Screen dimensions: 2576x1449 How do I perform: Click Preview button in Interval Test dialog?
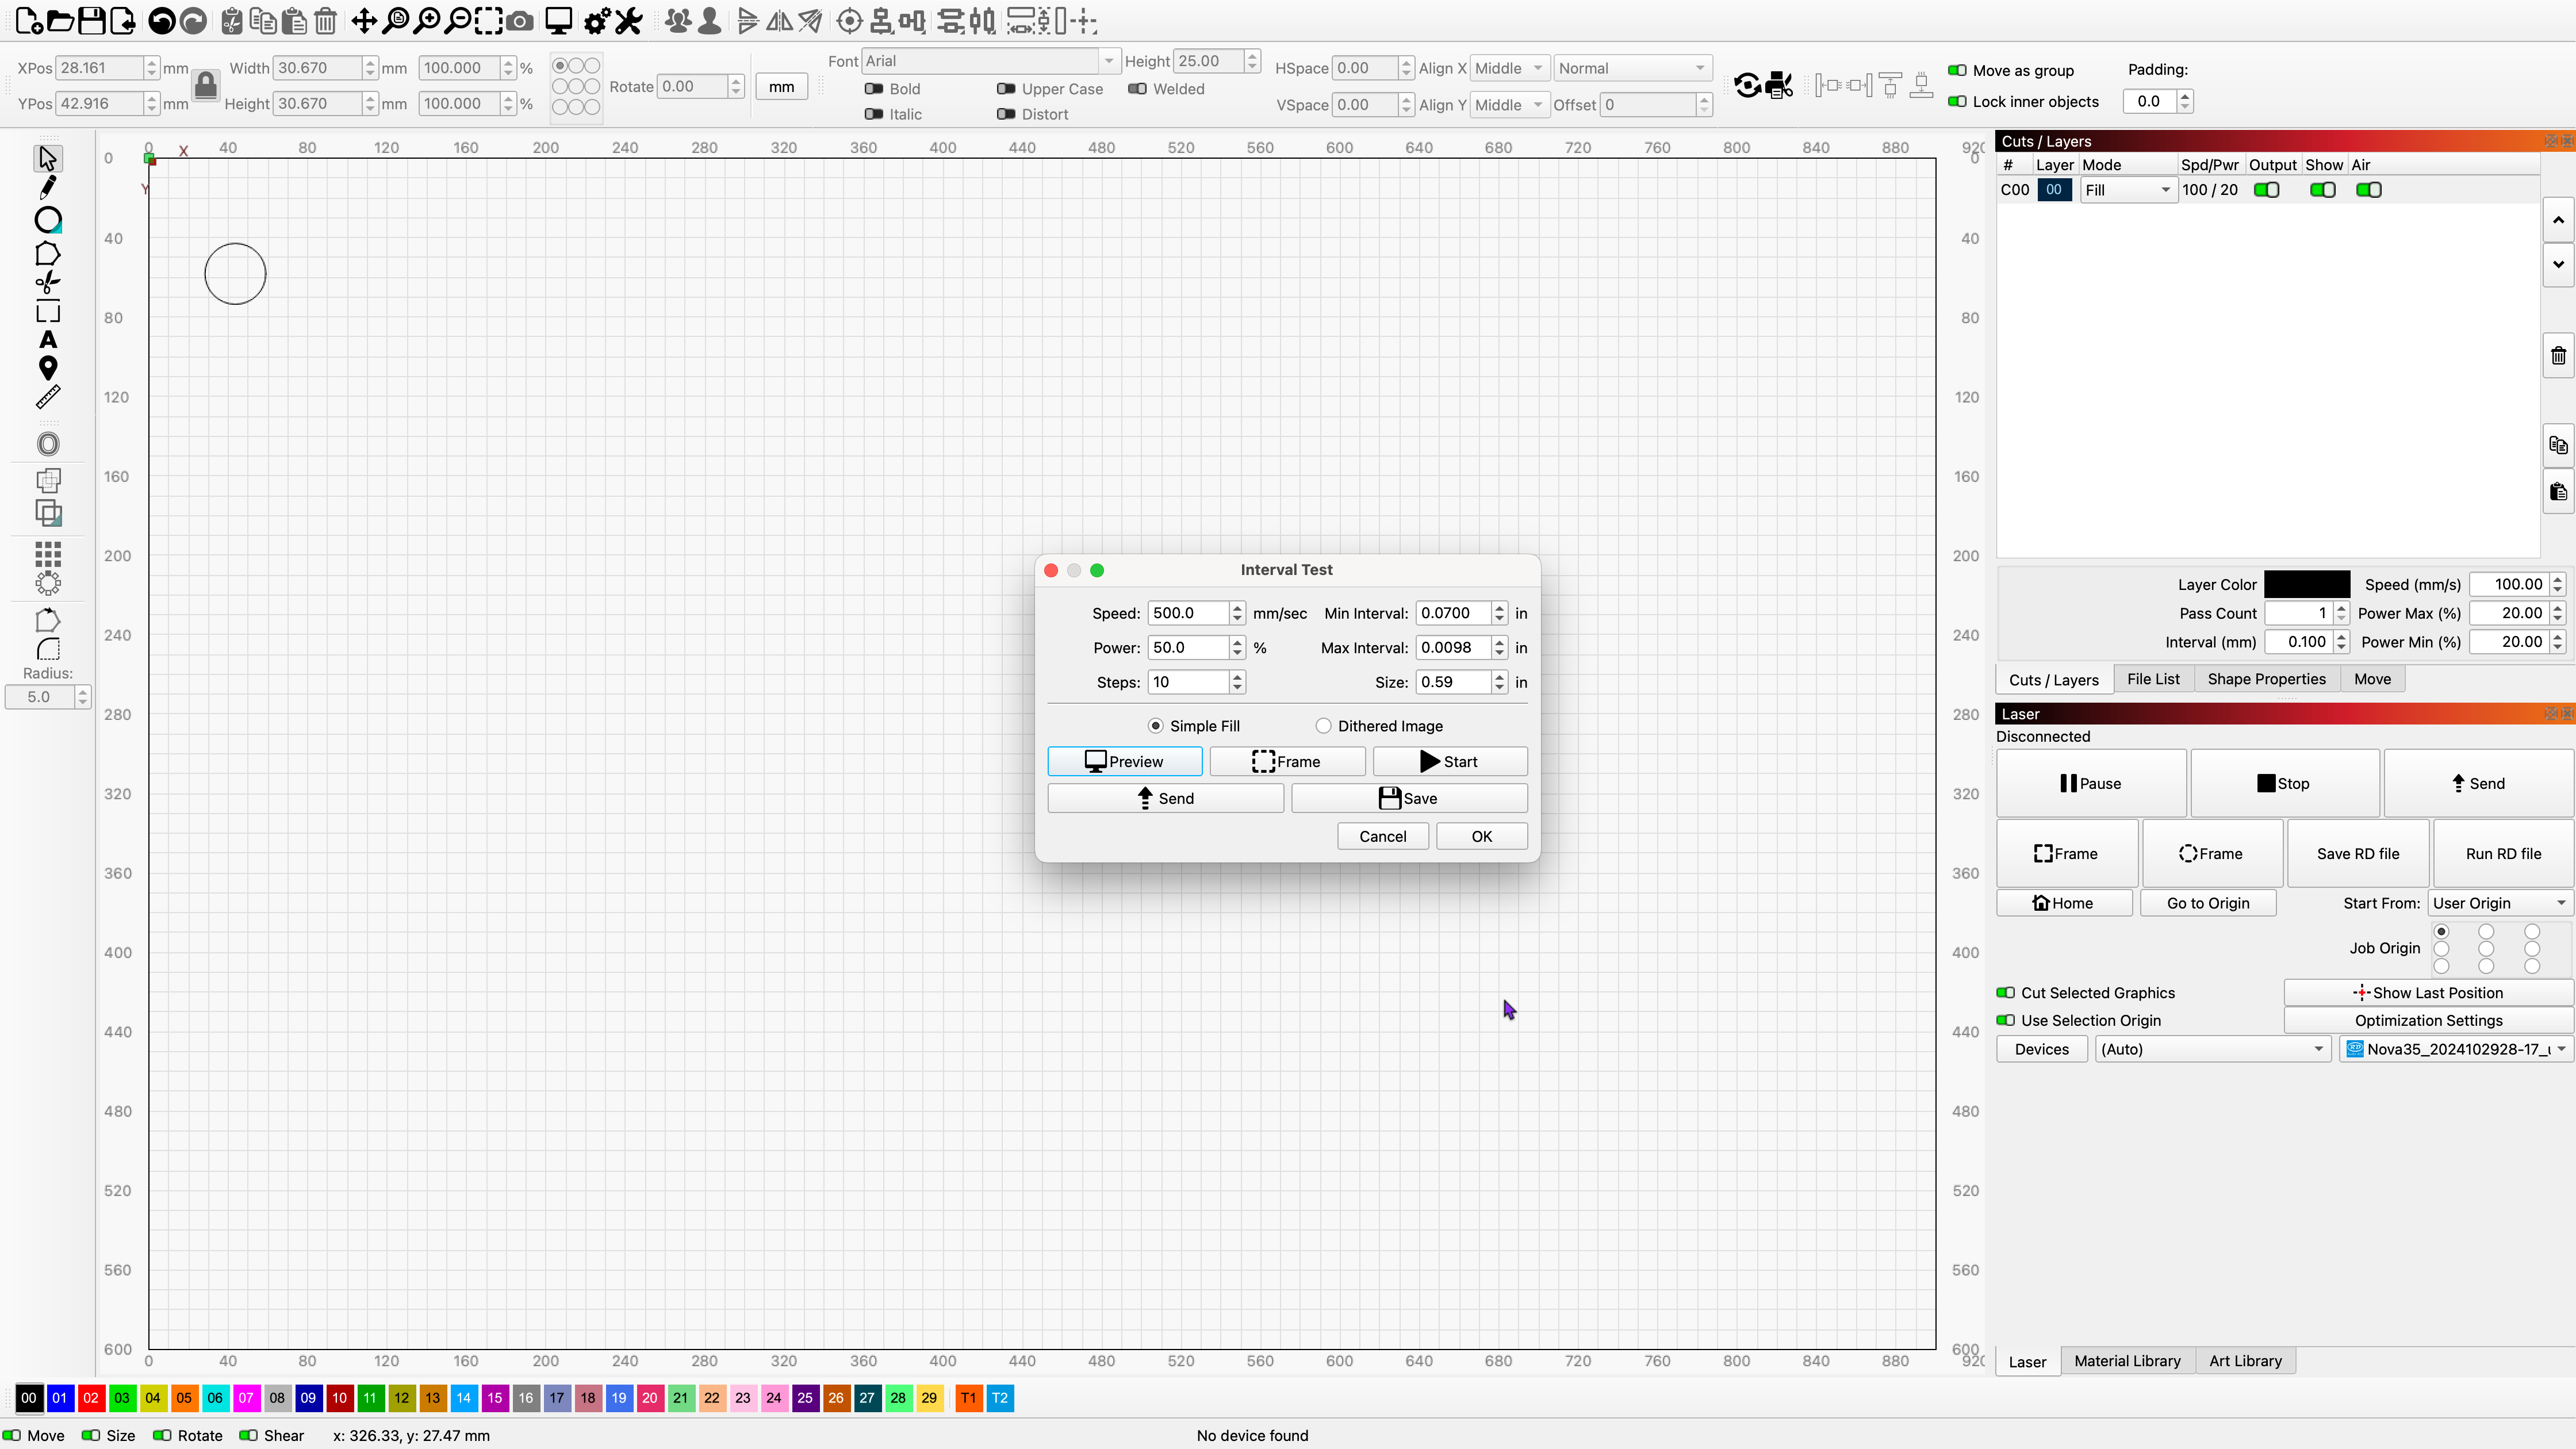click(x=1124, y=762)
